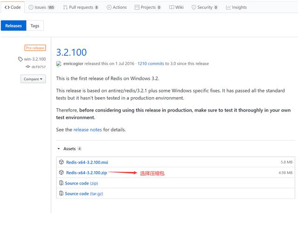Image resolution: width=298 pixels, height=225 pixels.
Task: Click the 5.8 MB size text
Action: [x=287, y=162]
